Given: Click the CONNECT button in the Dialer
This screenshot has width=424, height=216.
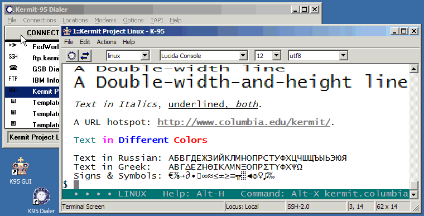Looking at the screenshot, I should 32,33.
